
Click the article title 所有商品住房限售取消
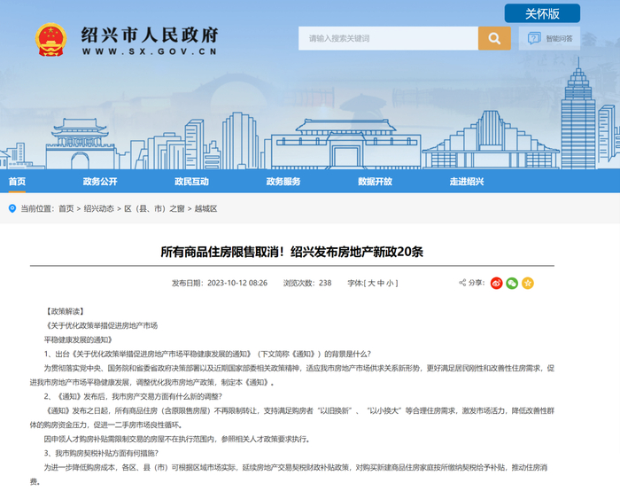point(291,252)
